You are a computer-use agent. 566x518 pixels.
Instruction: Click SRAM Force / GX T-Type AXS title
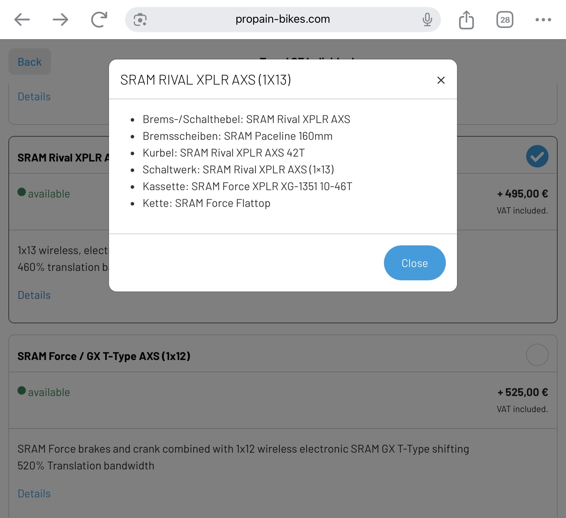pyautogui.click(x=104, y=356)
